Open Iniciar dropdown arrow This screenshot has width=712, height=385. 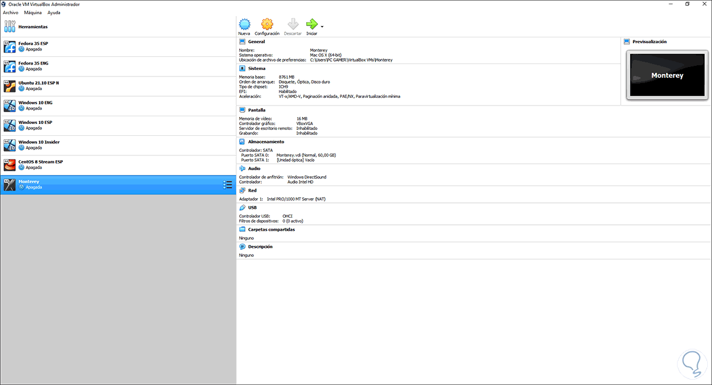tap(322, 26)
